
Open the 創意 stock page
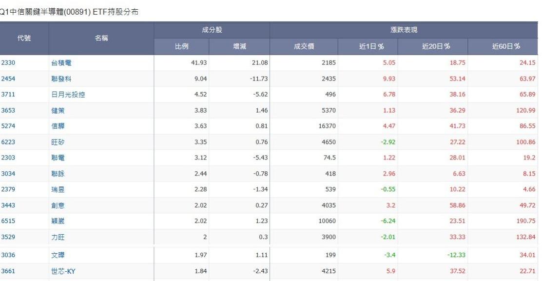[58, 206]
